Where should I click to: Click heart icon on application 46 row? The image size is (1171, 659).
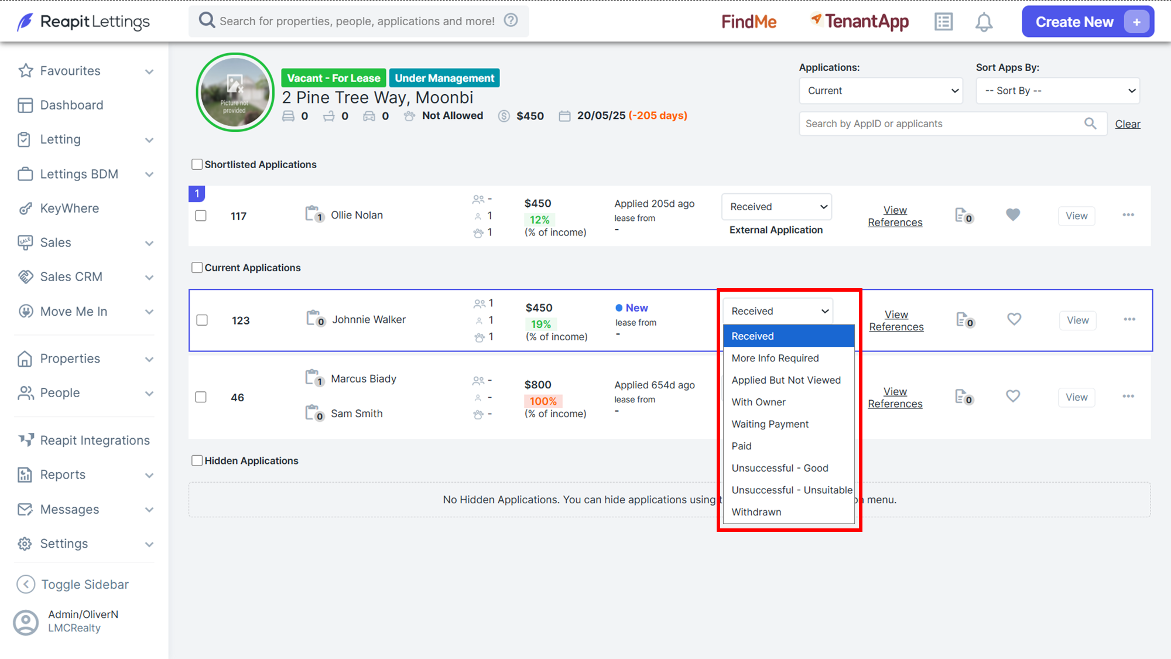click(x=1013, y=396)
